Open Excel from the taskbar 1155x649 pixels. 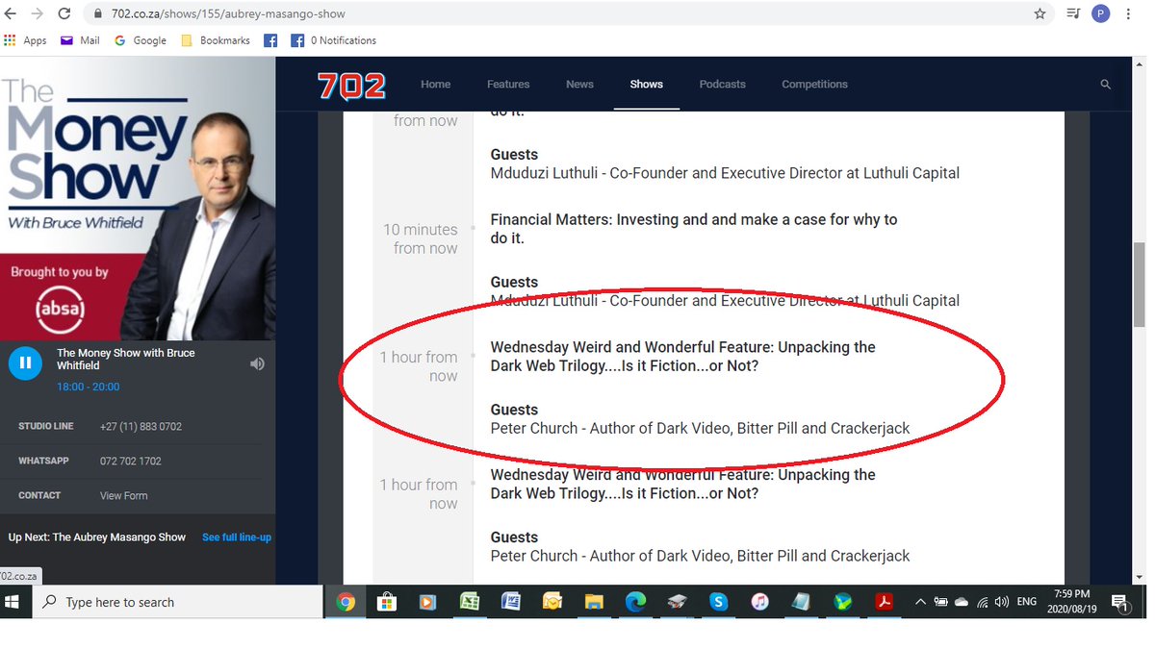pos(469,602)
